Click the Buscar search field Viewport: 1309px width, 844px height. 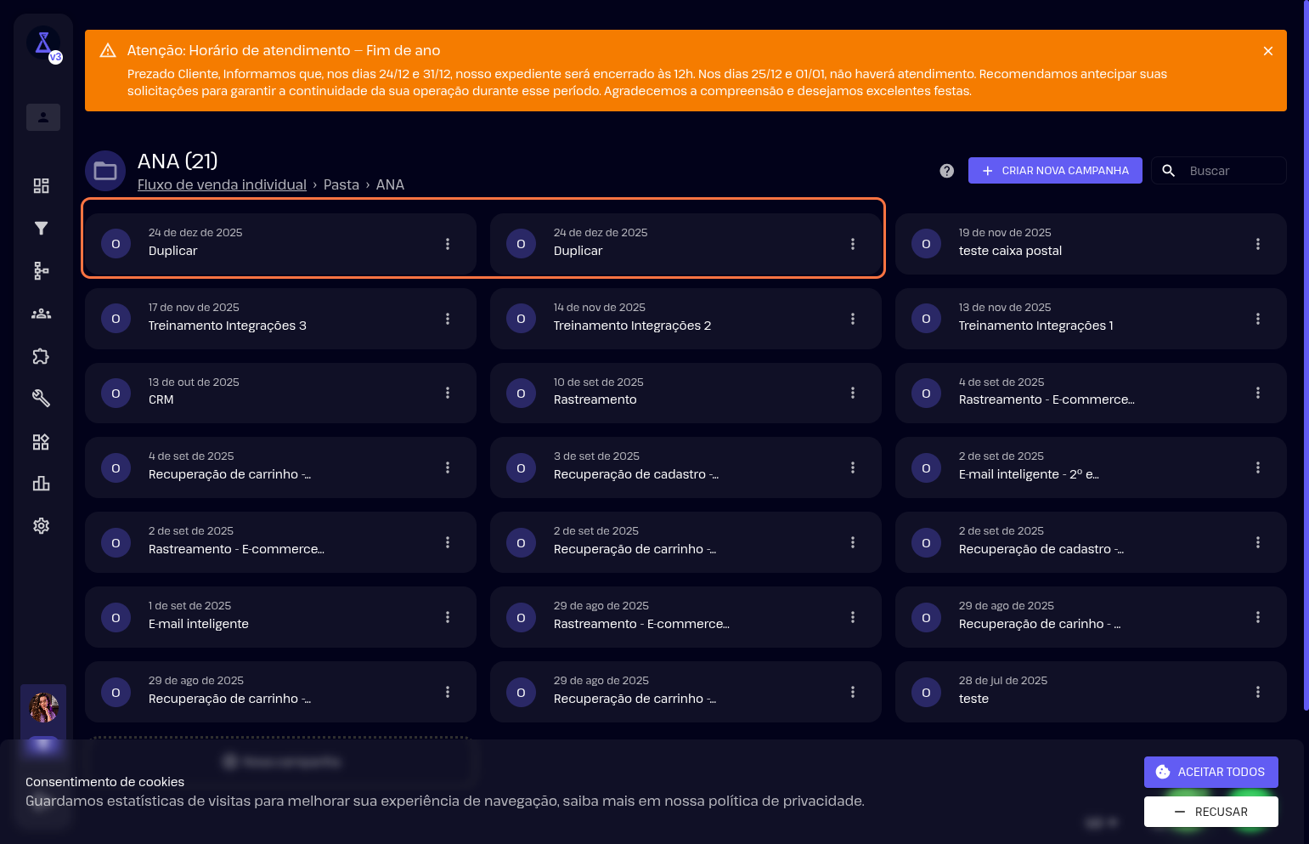click(x=1232, y=171)
